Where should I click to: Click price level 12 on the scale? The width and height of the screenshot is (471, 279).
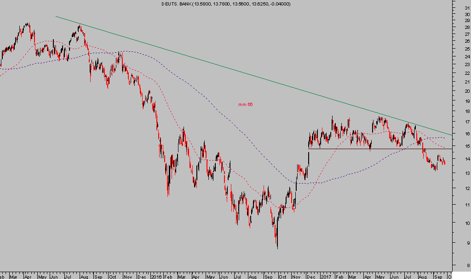(x=467, y=188)
